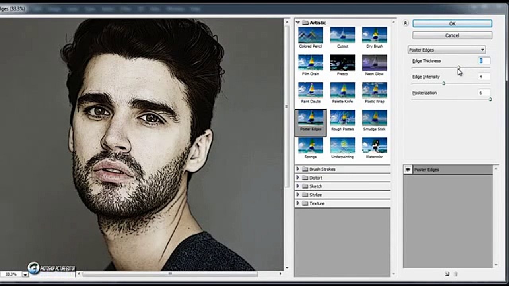Click preview horizontal scrollbar right arrow
The image size is (509, 286).
[x=280, y=274]
